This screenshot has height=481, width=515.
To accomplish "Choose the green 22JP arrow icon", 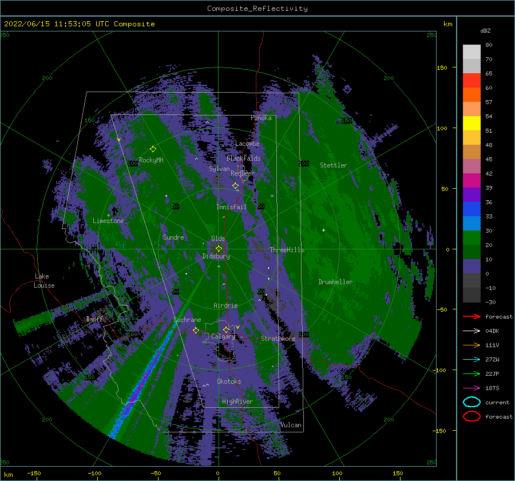I will pyautogui.click(x=472, y=373).
